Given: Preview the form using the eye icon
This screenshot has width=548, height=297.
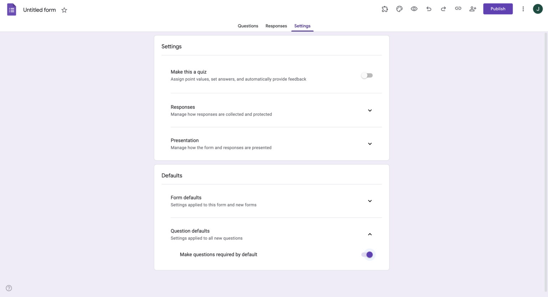Looking at the screenshot, I should [414, 9].
